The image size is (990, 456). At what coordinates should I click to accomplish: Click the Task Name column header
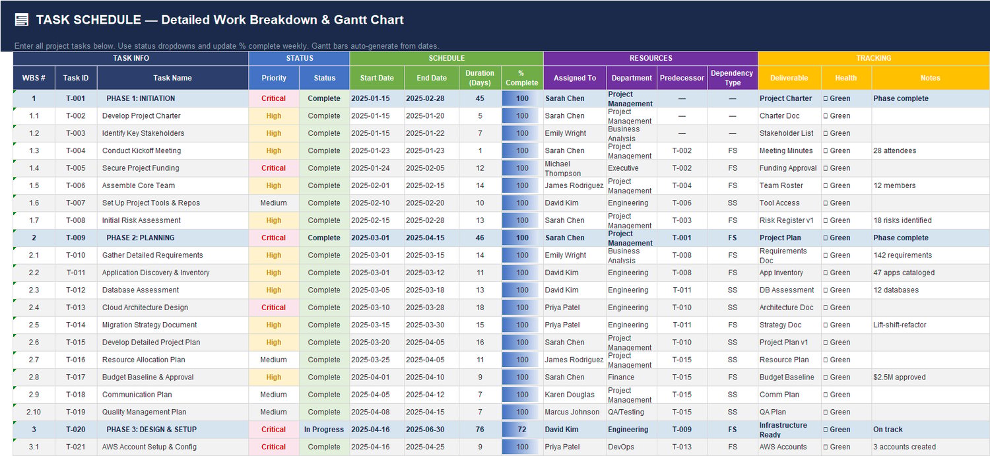coord(173,78)
